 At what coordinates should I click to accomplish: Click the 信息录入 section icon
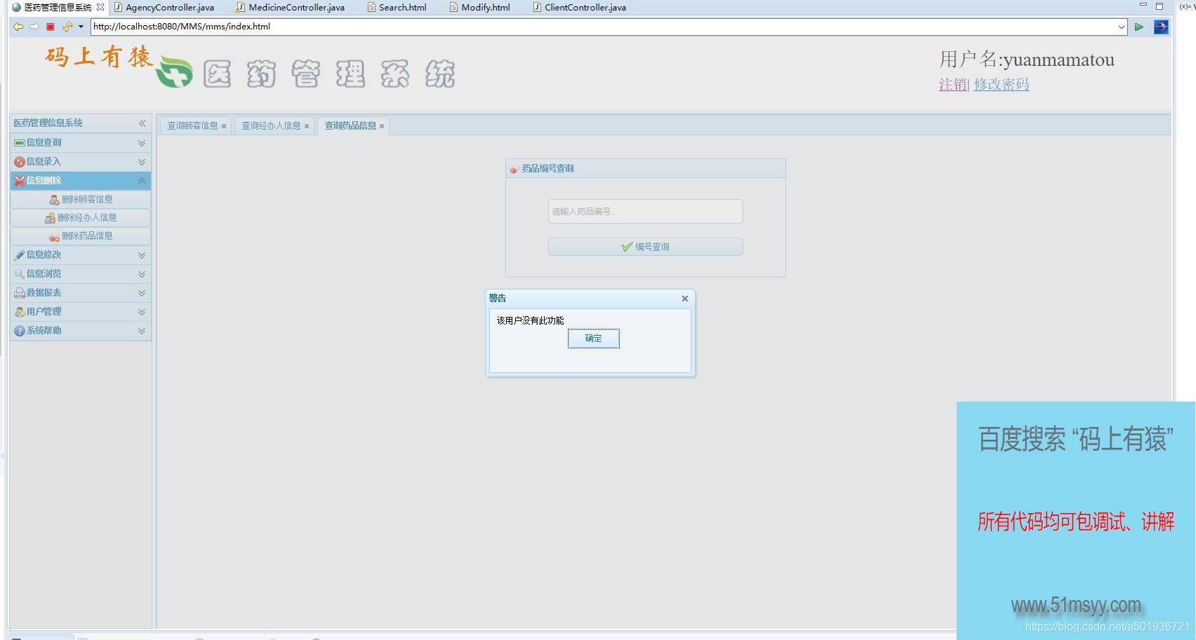tap(20, 162)
